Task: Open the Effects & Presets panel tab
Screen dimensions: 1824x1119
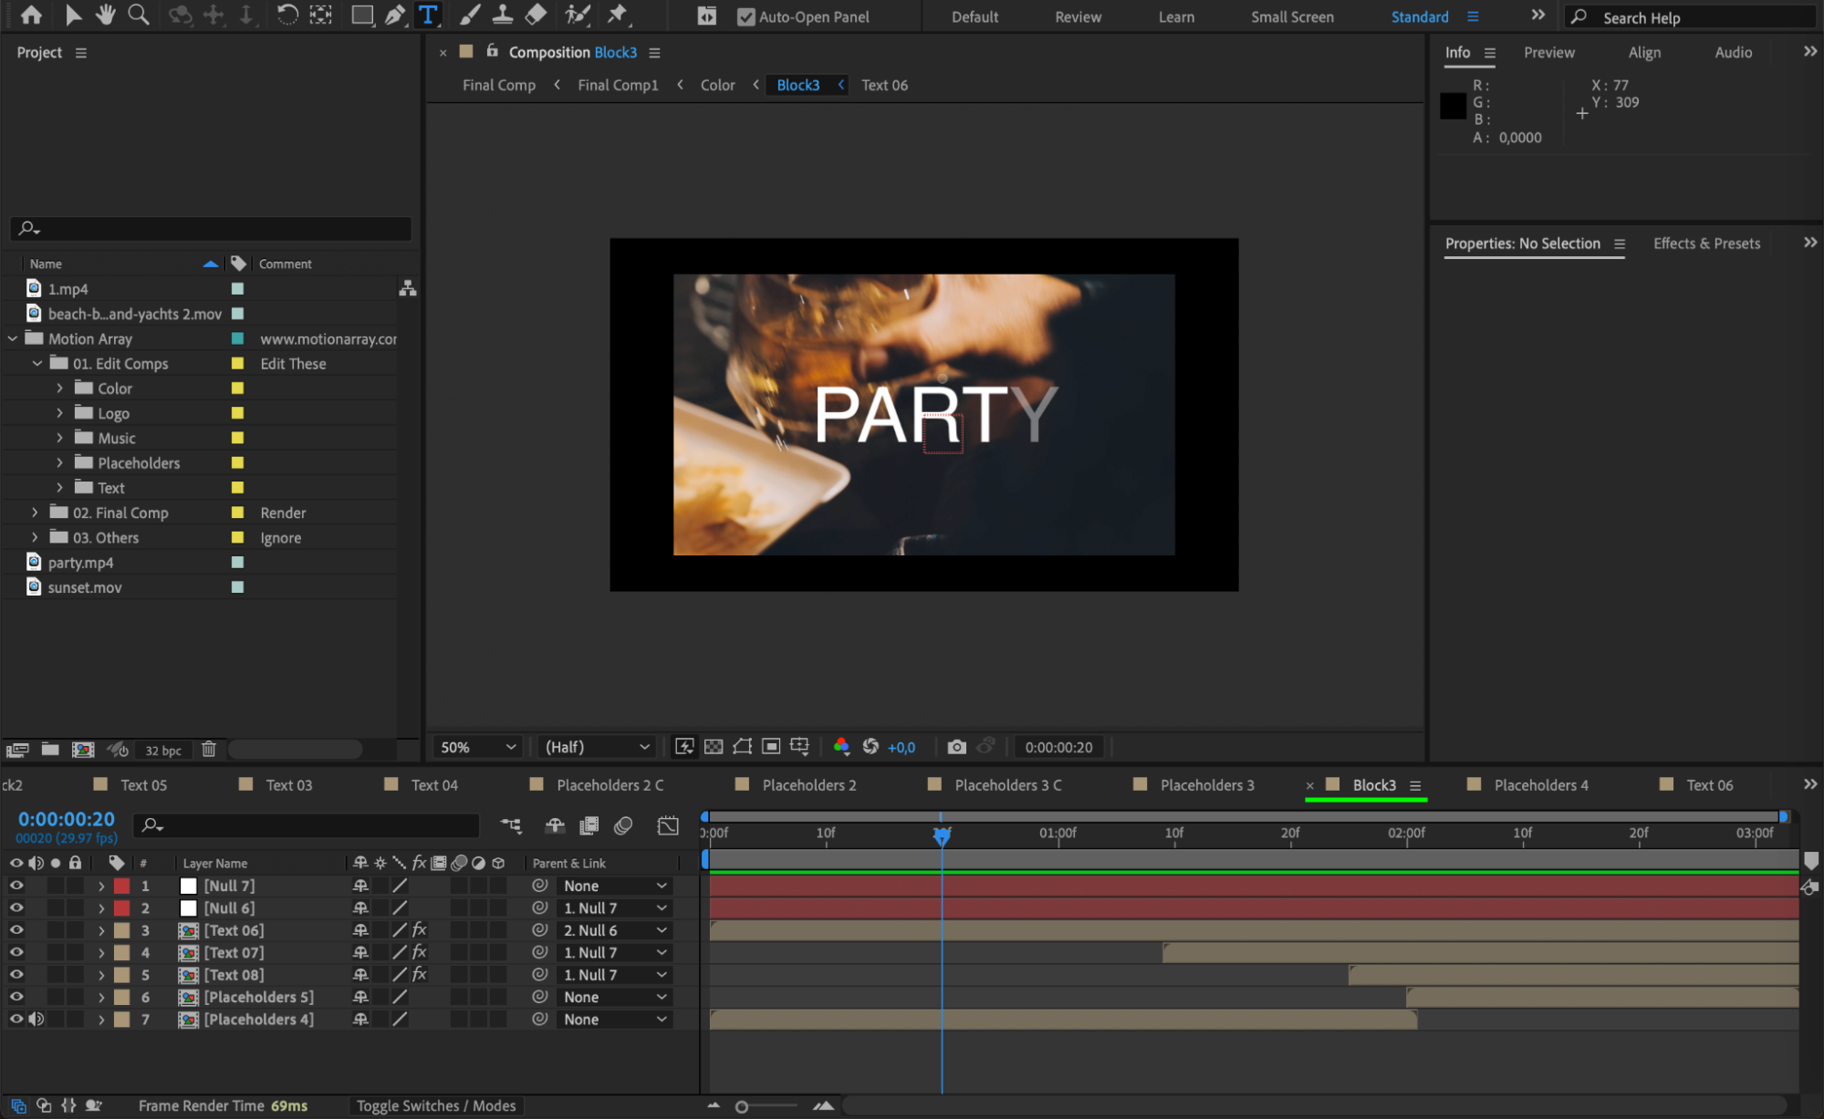Action: [x=1706, y=243]
